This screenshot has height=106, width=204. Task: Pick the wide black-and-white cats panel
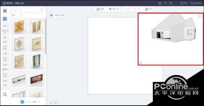point(19,79)
